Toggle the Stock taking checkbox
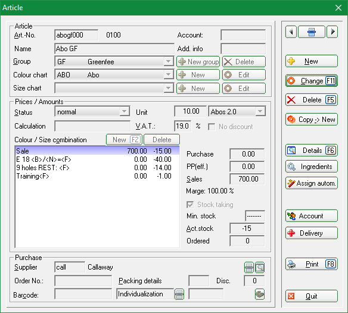Image resolution: width=348 pixels, height=313 pixels. 190,205
